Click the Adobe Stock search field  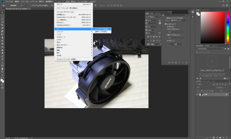click(213, 52)
